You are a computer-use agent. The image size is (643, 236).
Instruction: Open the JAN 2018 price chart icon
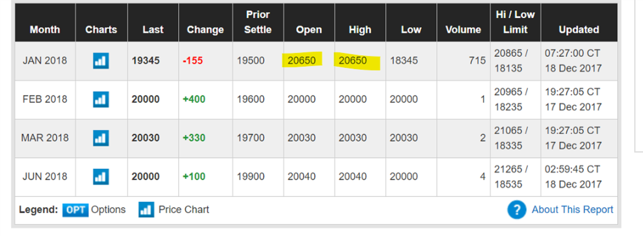tap(101, 61)
